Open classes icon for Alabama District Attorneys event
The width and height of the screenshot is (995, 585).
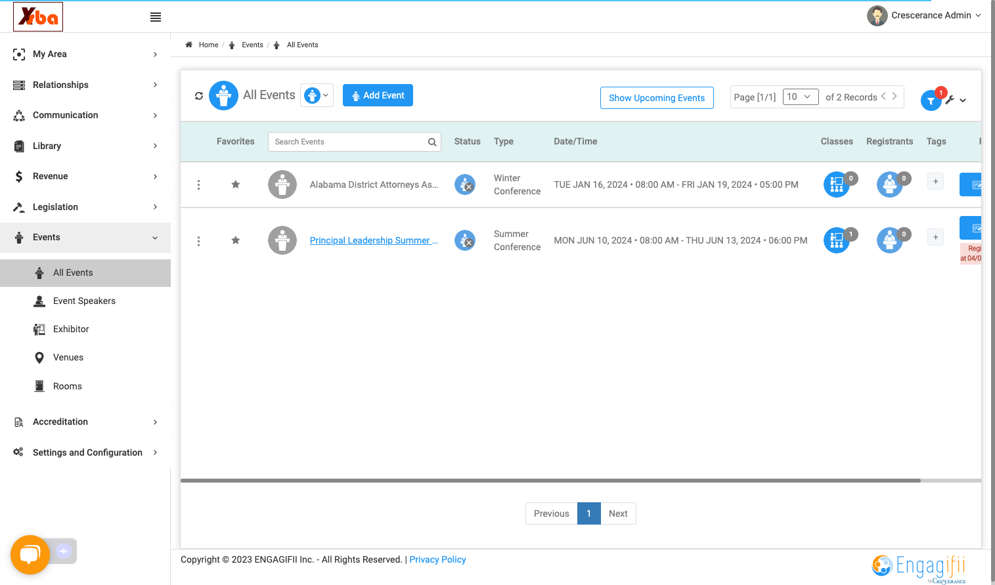[837, 184]
